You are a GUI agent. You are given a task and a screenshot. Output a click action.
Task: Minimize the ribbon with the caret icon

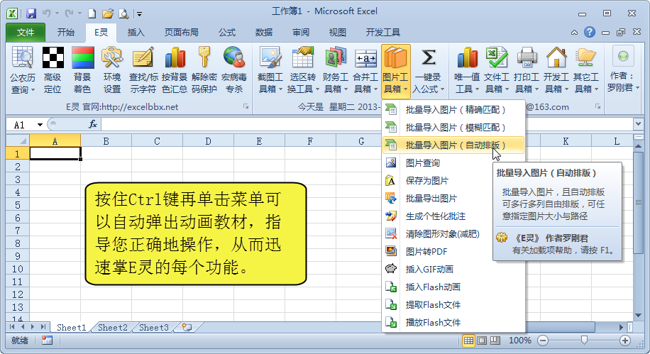point(574,33)
